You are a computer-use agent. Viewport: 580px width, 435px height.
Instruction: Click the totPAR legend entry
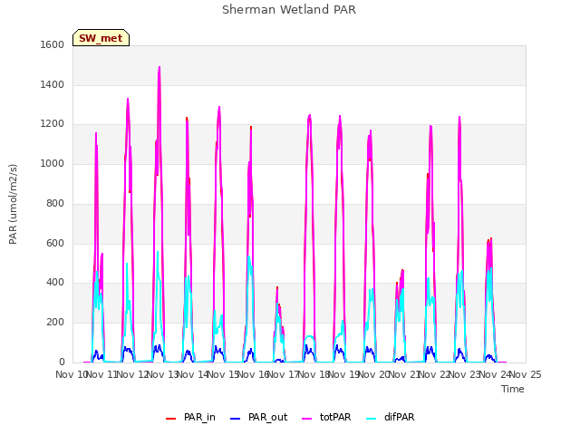pos(326,417)
